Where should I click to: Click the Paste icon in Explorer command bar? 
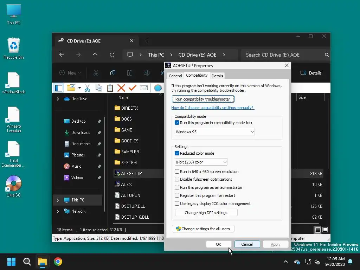coord(130,73)
